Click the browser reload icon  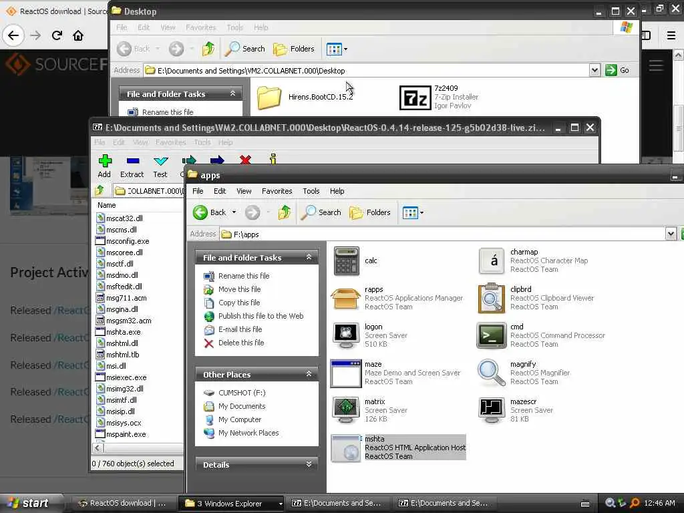(x=57, y=35)
